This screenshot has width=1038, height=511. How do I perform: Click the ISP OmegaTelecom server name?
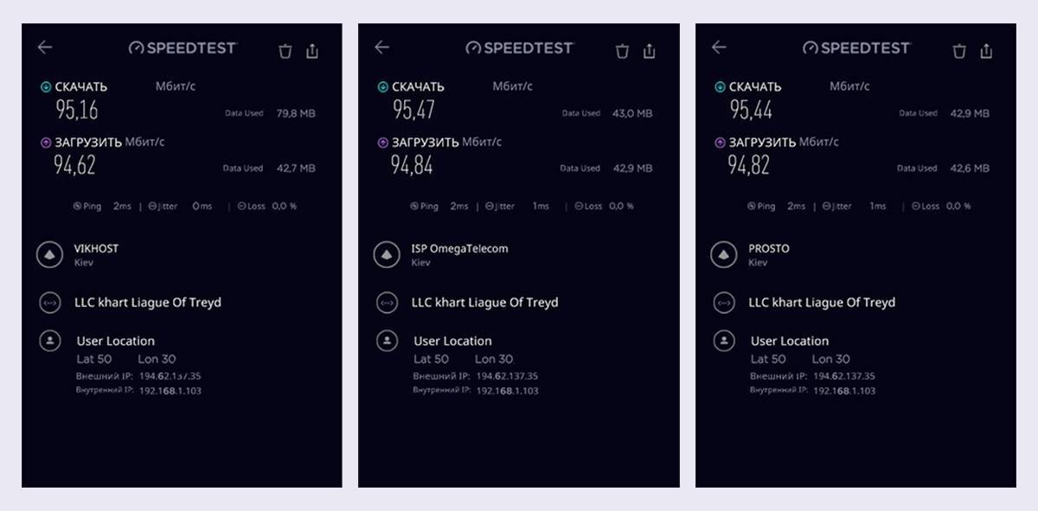pyautogui.click(x=459, y=249)
